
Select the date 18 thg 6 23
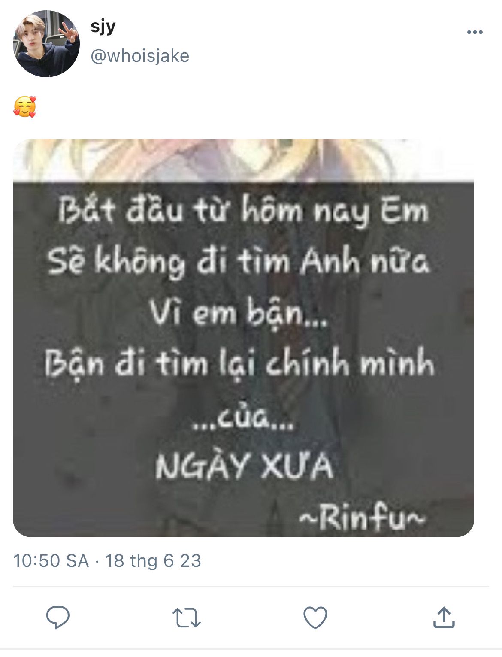[153, 561]
